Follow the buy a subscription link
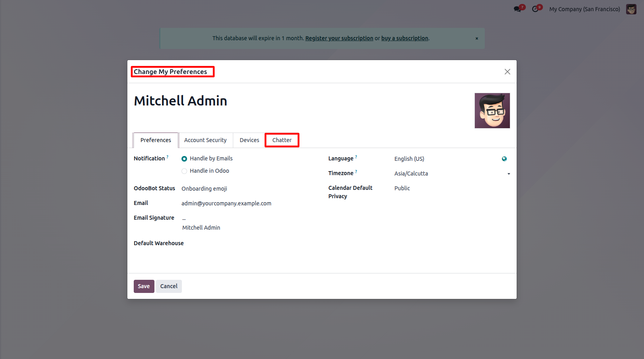The image size is (644, 359). tap(405, 38)
